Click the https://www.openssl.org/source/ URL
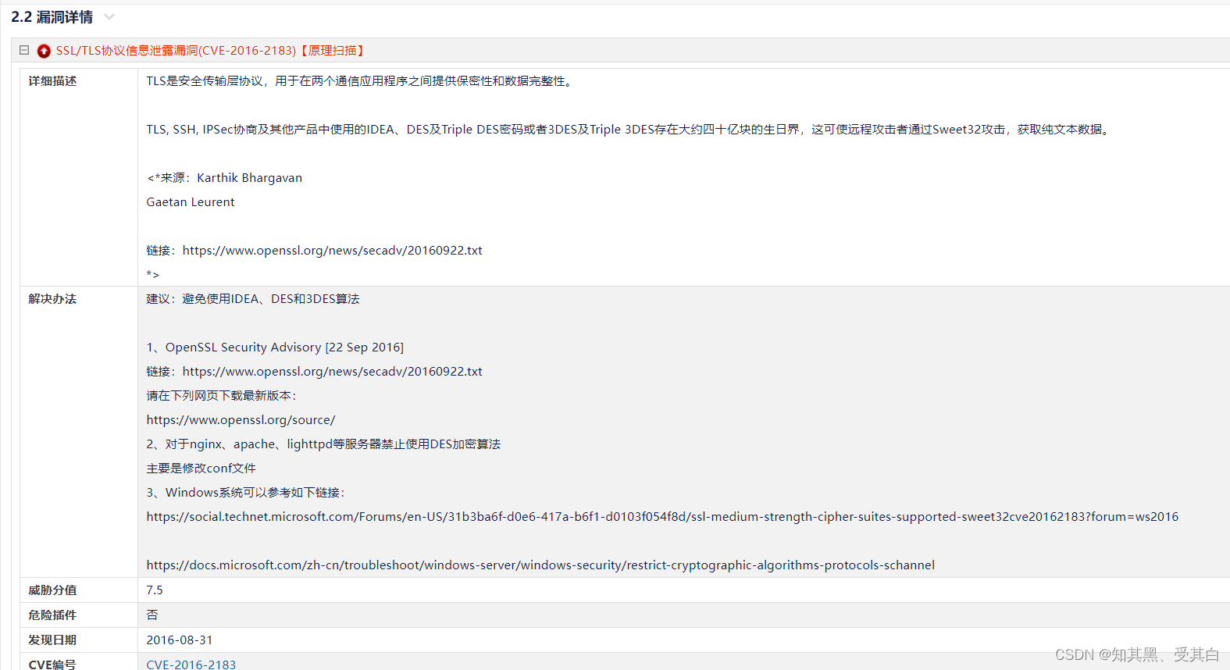Screen dimensions: 1230x670 [x=241, y=420]
